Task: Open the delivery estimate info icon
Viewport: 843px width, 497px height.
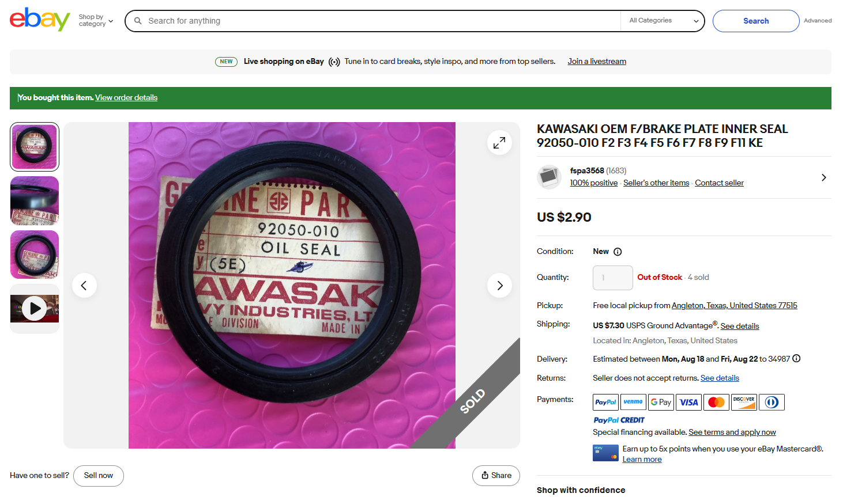Action: pos(796,358)
